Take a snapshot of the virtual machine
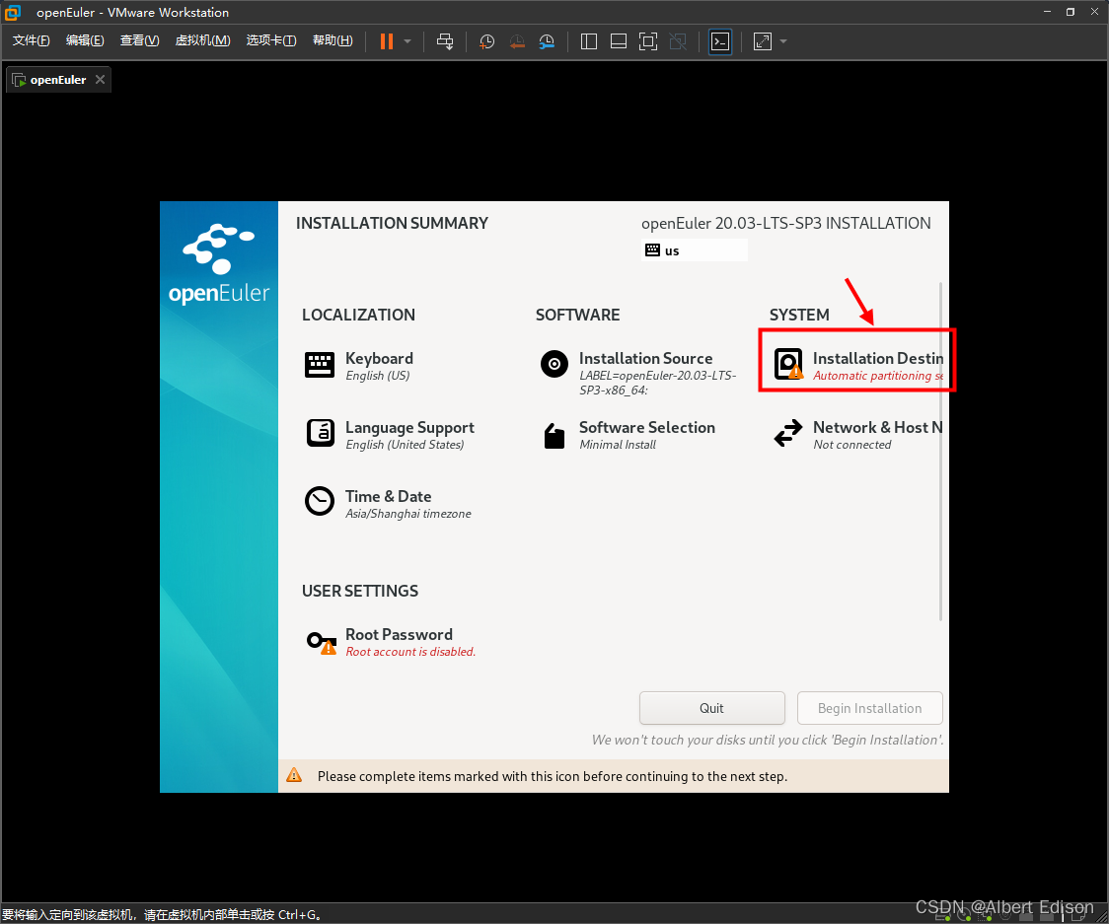The height and width of the screenshot is (924, 1109). coord(485,41)
